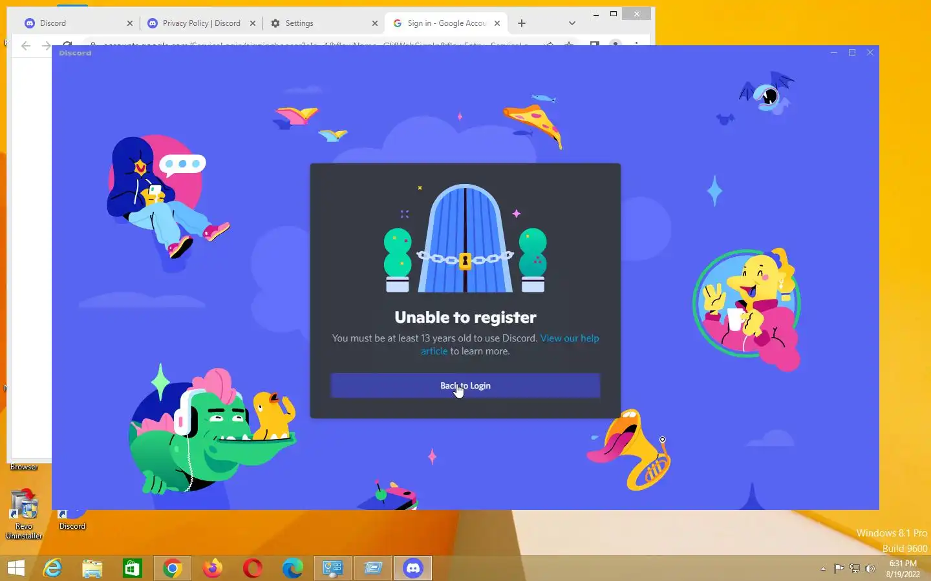
Task: Launch Opera from the taskbar
Action: 253,568
